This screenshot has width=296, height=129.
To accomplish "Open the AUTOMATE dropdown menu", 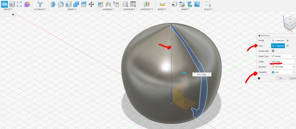I will pyautogui.click(x=40, y=9).
